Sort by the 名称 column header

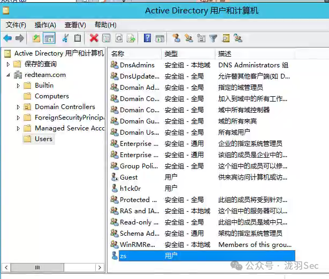click(x=135, y=54)
